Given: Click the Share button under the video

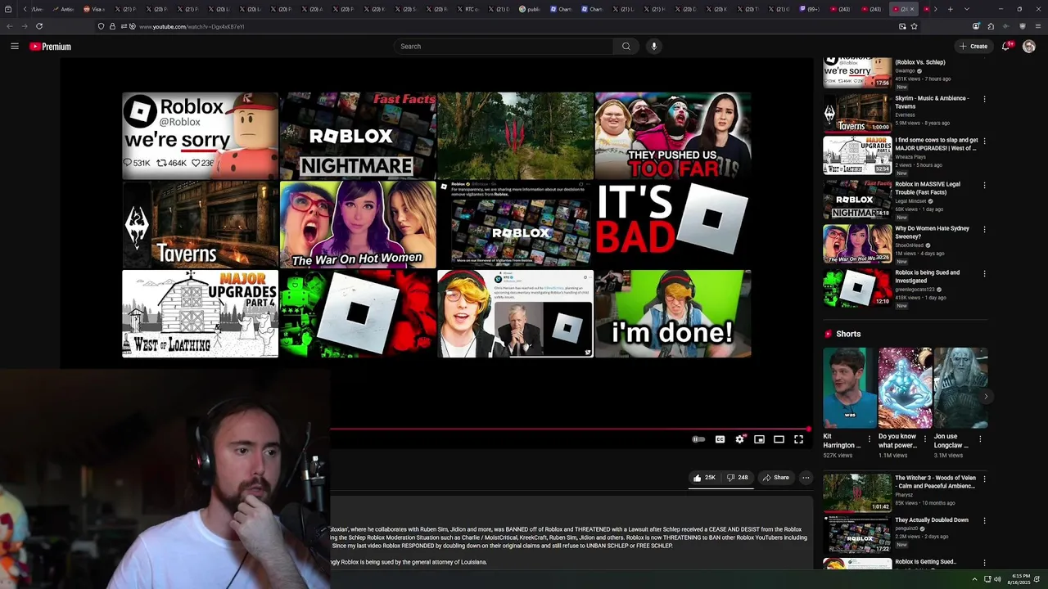Looking at the screenshot, I should tap(775, 478).
